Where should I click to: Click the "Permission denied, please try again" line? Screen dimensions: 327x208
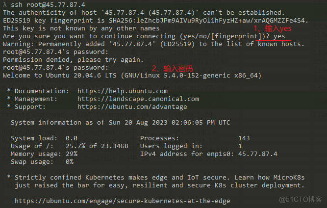point(73,60)
